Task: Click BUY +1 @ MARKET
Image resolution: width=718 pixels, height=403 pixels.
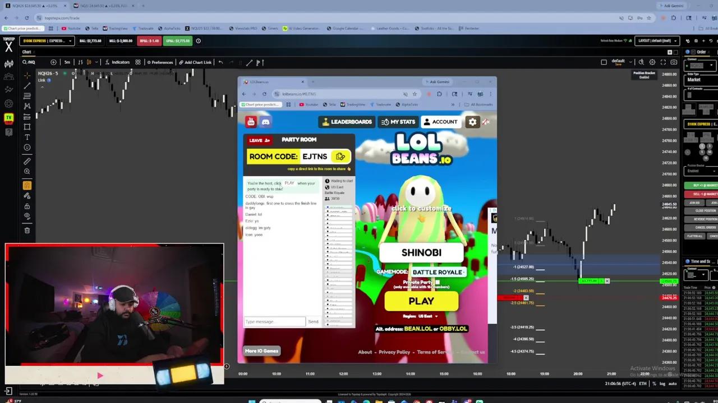Action: [702, 185]
